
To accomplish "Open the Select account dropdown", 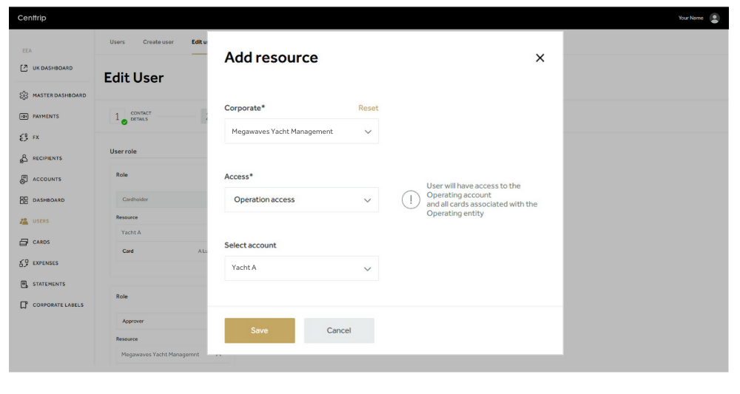I will 301,268.
